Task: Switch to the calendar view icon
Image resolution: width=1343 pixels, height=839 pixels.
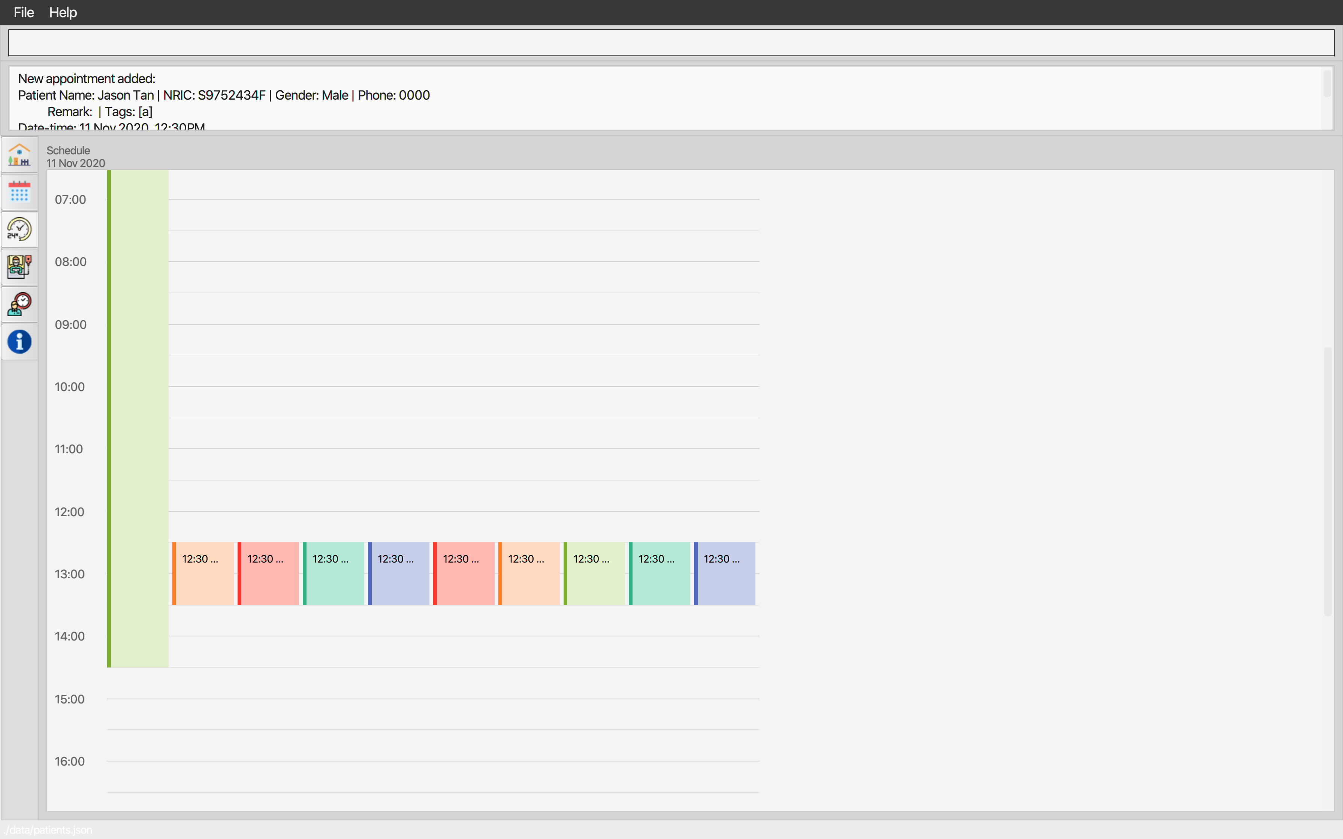Action: click(19, 192)
